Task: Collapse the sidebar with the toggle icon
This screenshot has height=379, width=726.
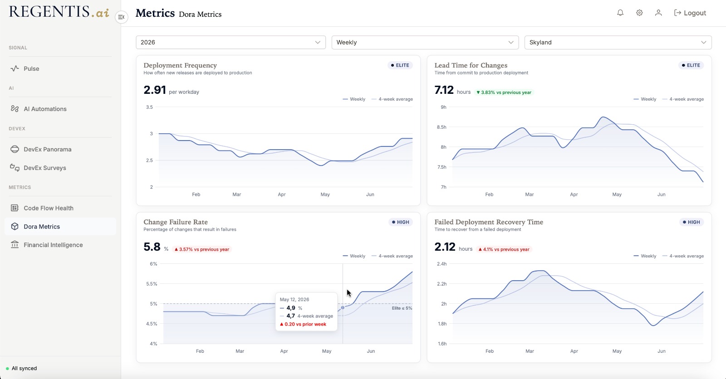Action: 121,17
